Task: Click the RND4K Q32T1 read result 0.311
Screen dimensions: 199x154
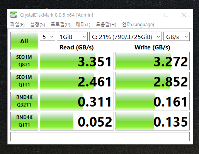Action: pyautogui.click(x=77, y=101)
